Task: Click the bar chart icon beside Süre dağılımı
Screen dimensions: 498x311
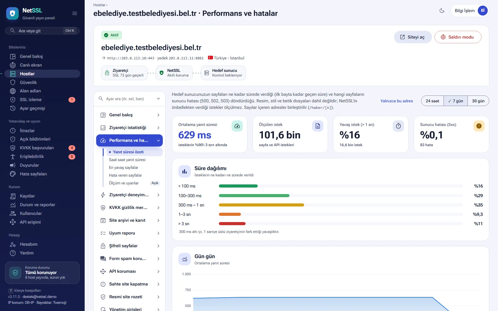Action: (185, 171)
